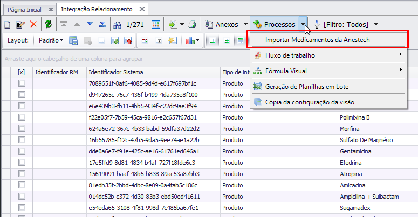Check the box for Polimixina B row
Image resolution: width=418 pixels, height=217 pixels.
[x=22, y=117]
